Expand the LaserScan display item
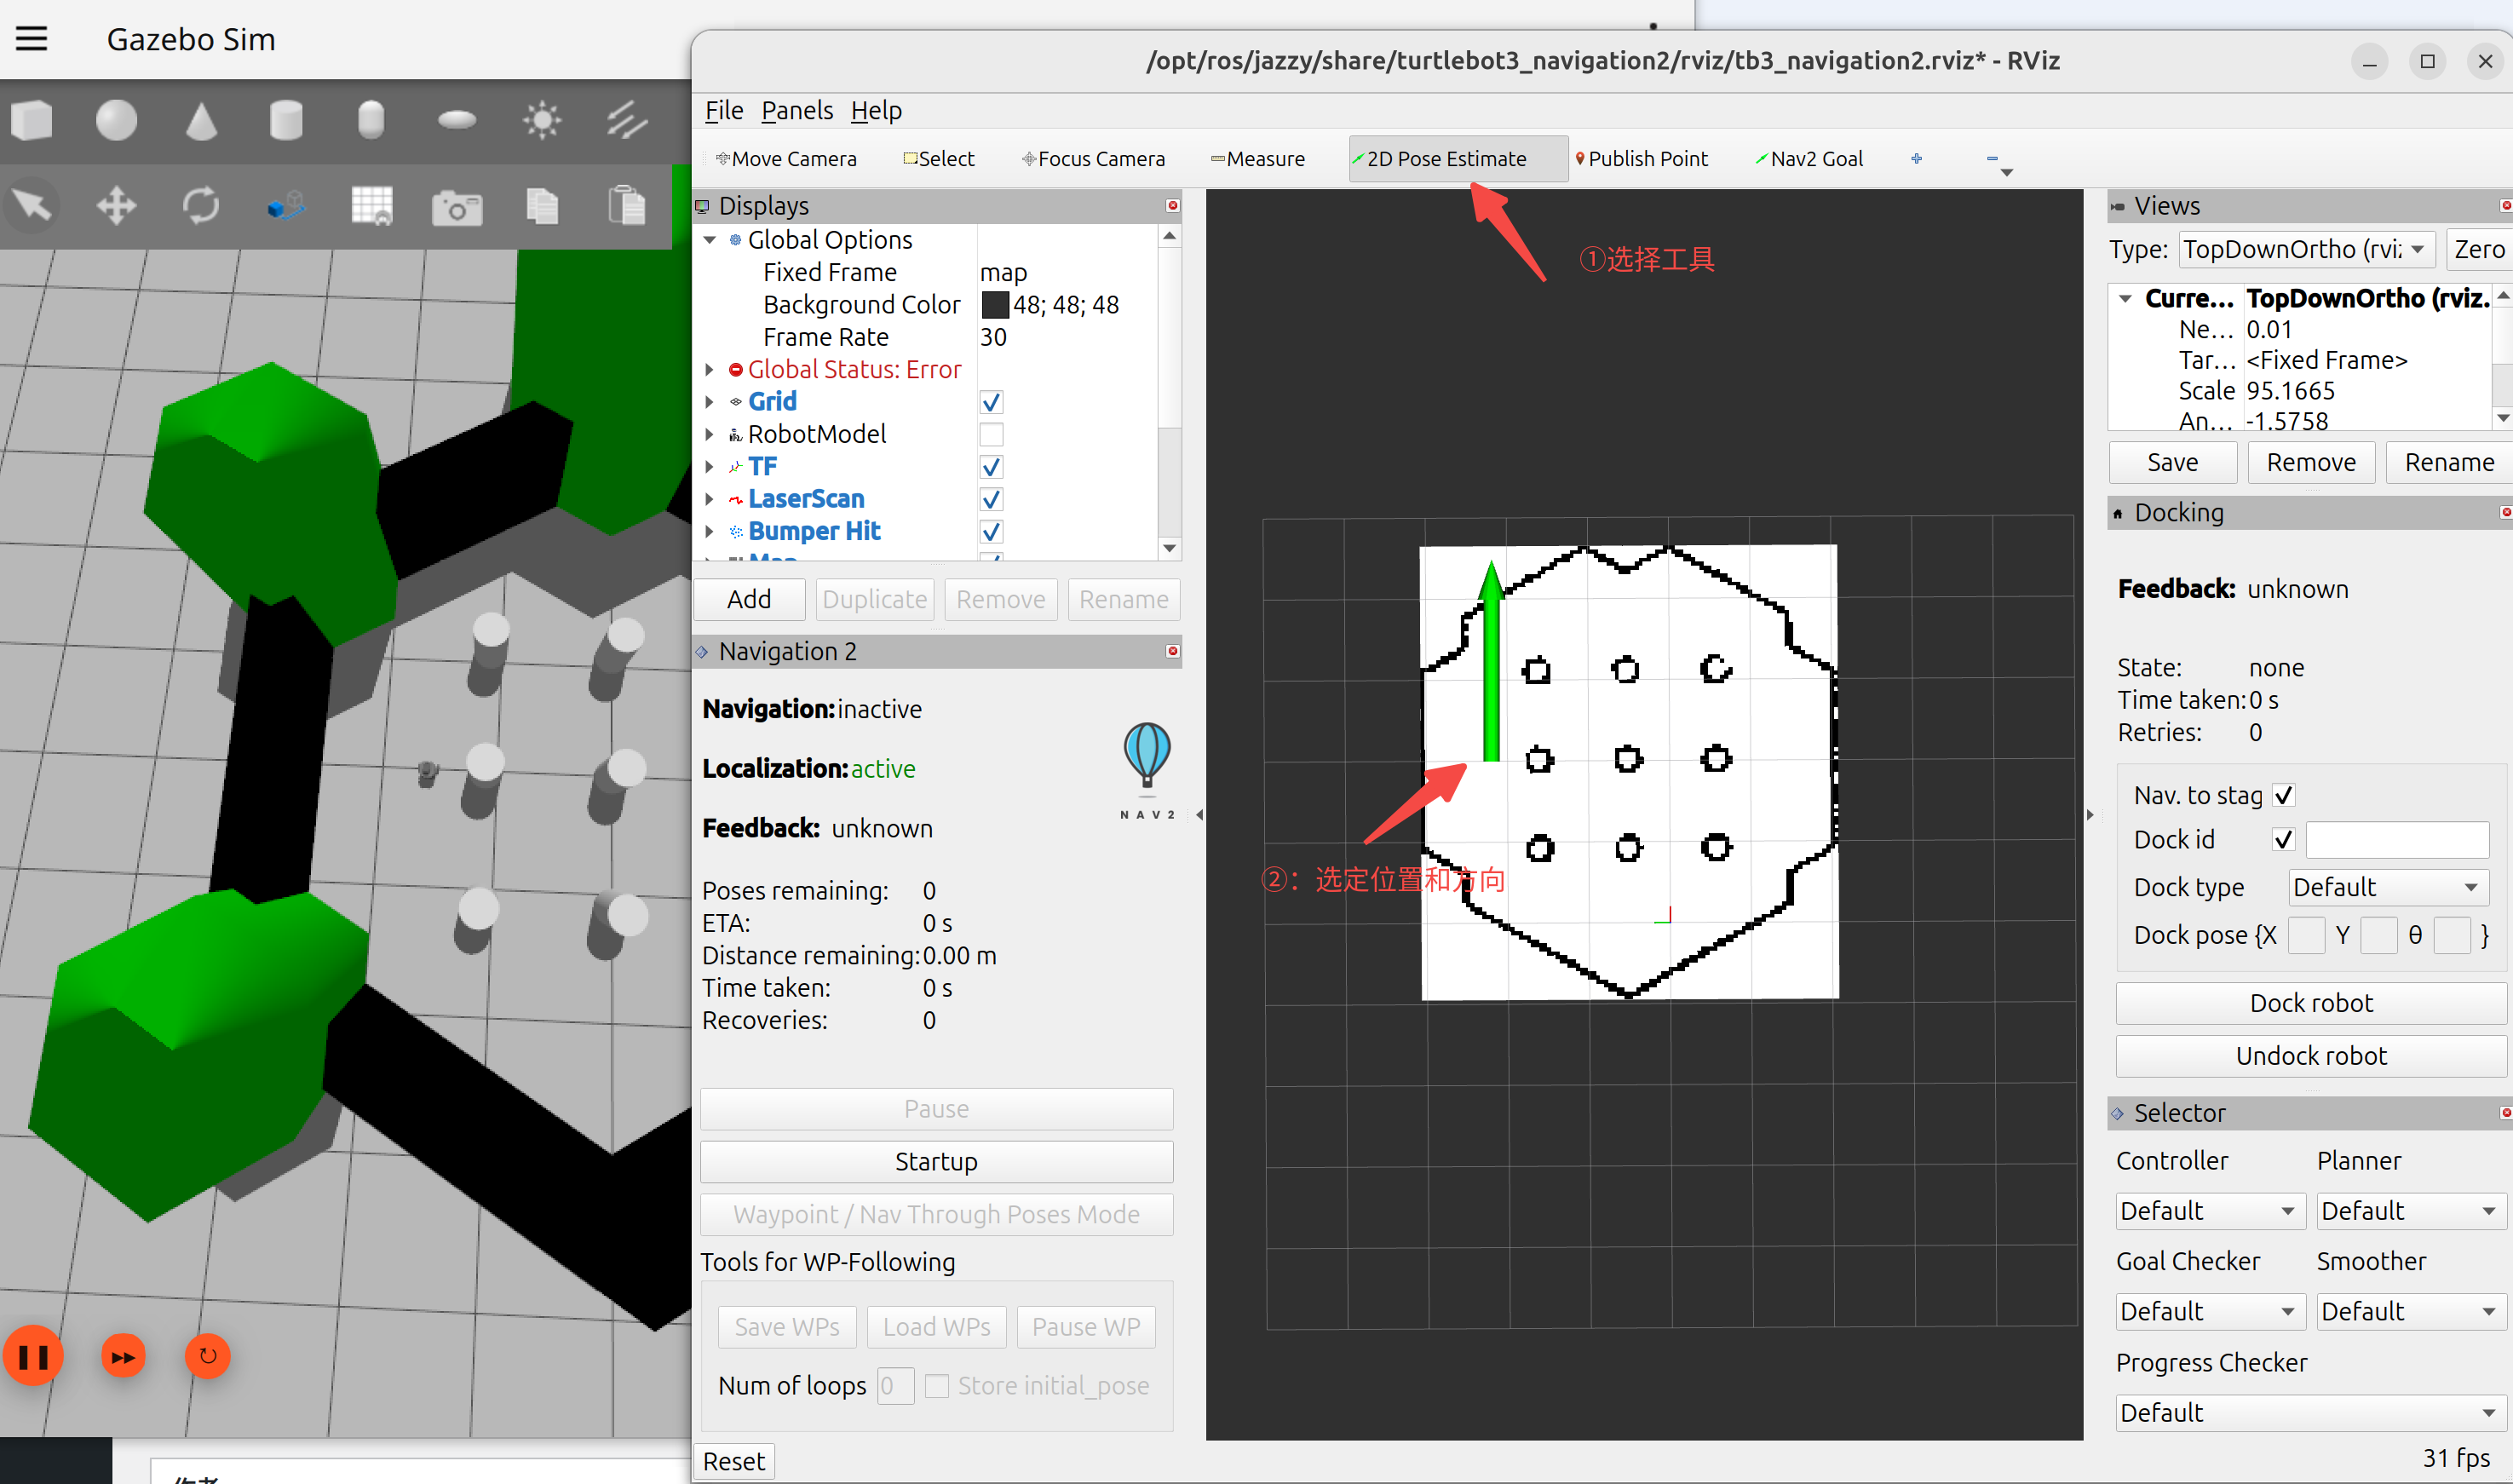 [710, 499]
